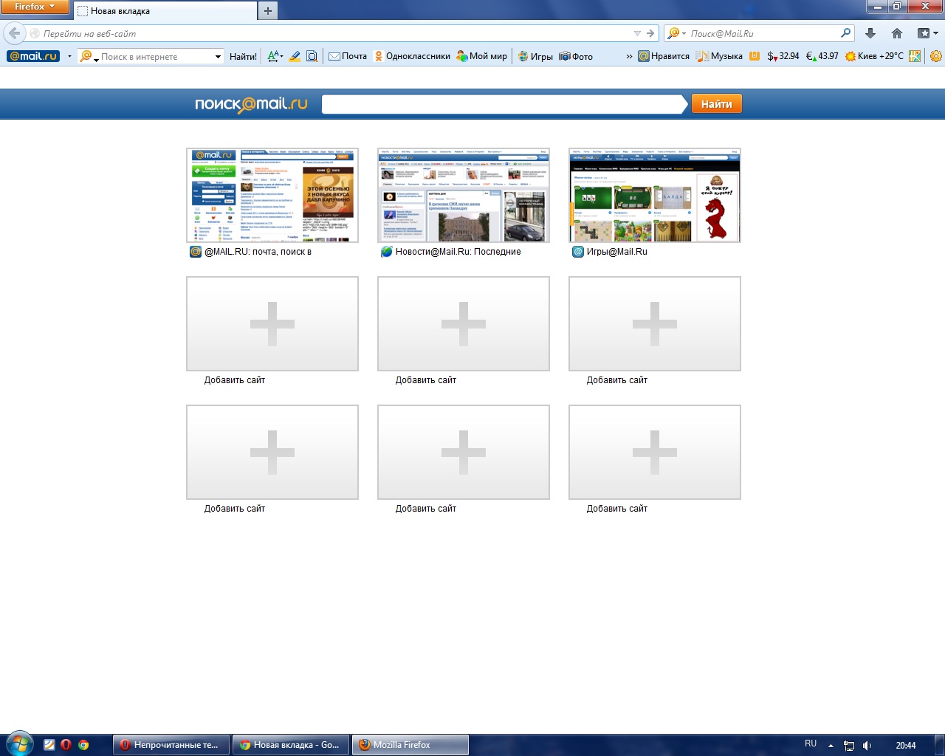The width and height of the screenshot is (945, 756).
Task: Open the network icon in the tray
Action: [849, 746]
